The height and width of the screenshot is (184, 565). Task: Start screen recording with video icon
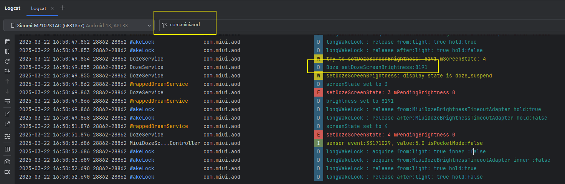(x=7, y=172)
